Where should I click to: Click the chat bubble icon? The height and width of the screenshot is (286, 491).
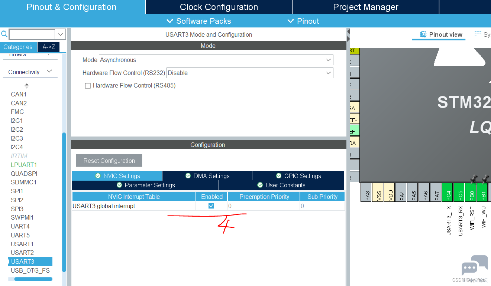tap(475, 266)
